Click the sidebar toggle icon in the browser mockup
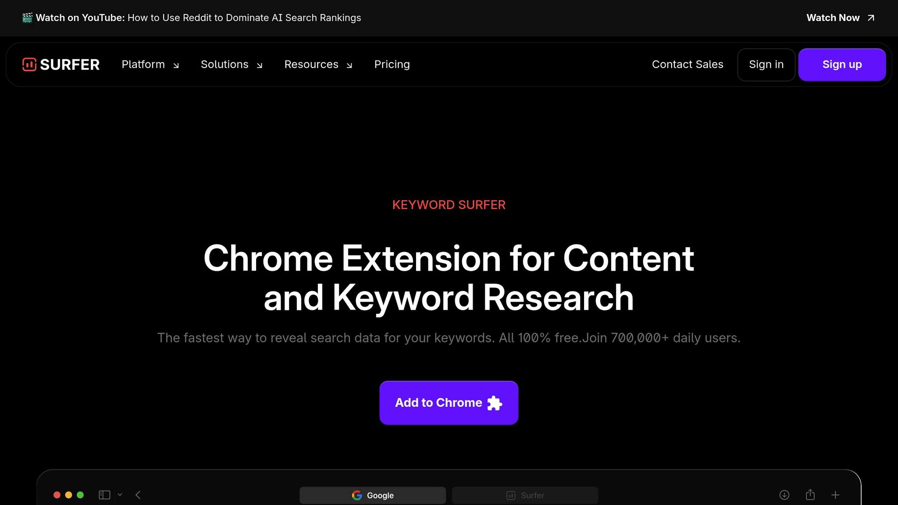 [x=104, y=494]
